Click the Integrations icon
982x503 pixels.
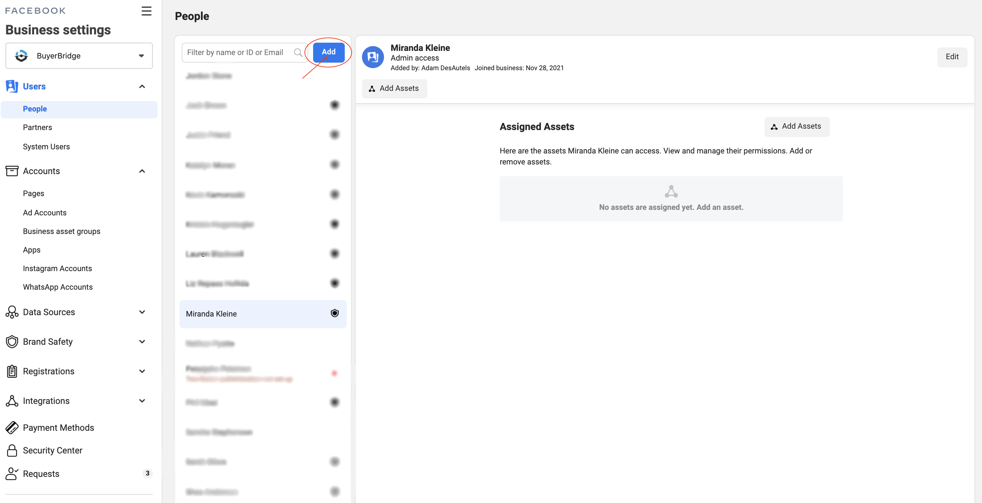coord(12,401)
